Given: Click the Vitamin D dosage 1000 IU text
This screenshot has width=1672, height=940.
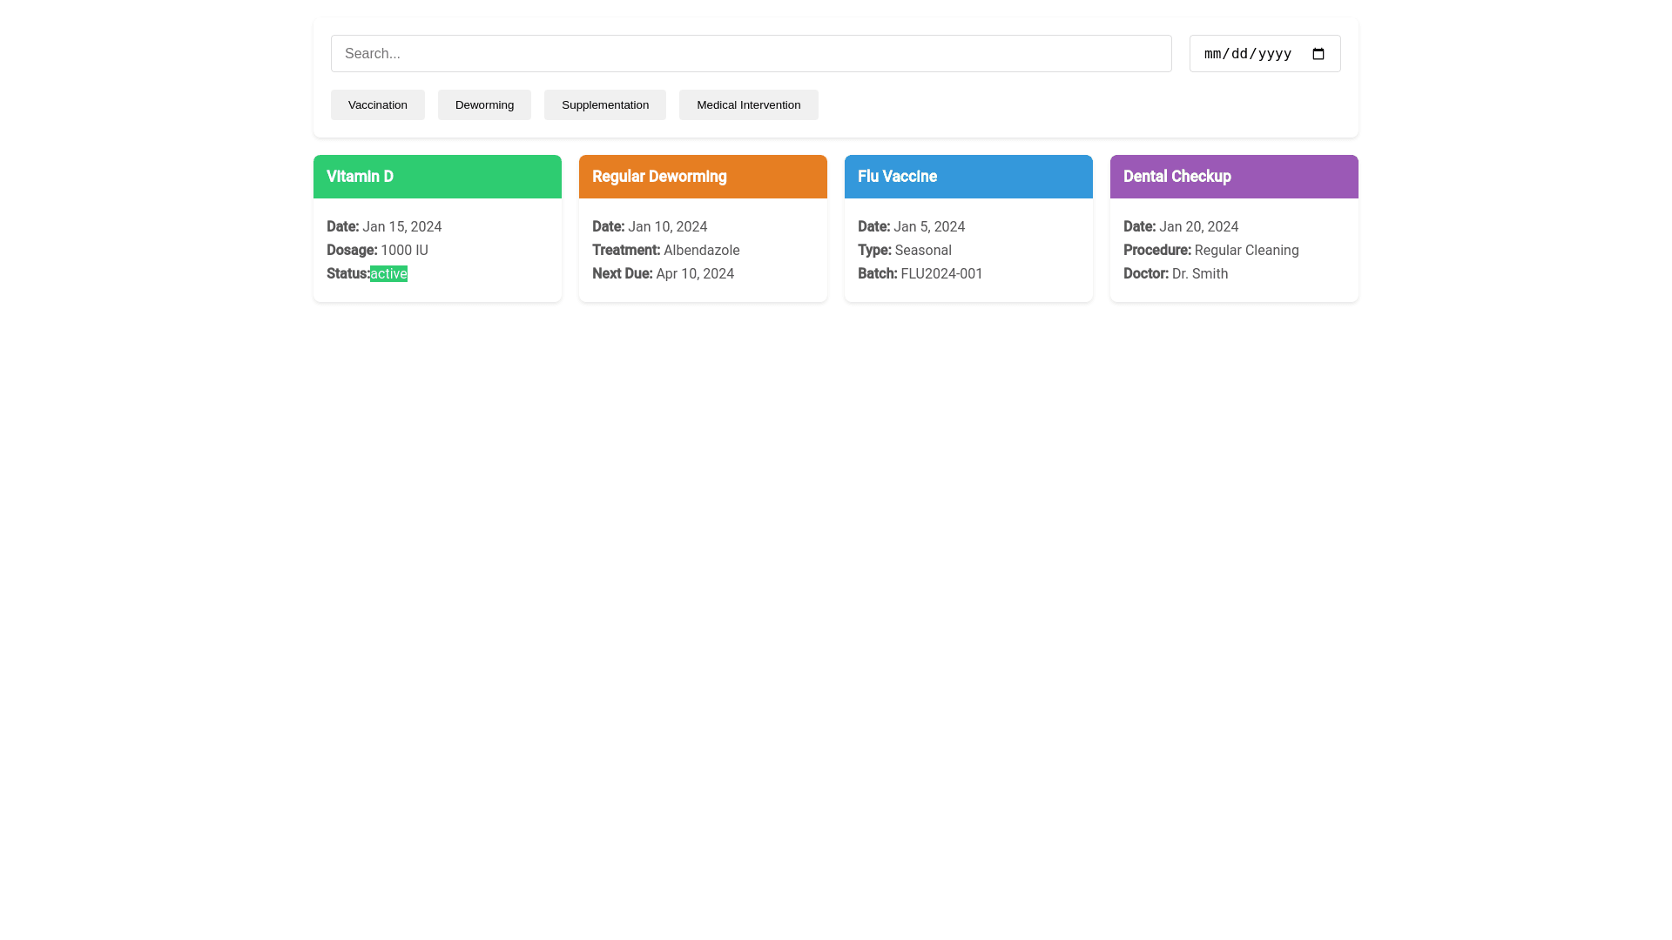Looking at the screenshot, I should coord(404,250).
